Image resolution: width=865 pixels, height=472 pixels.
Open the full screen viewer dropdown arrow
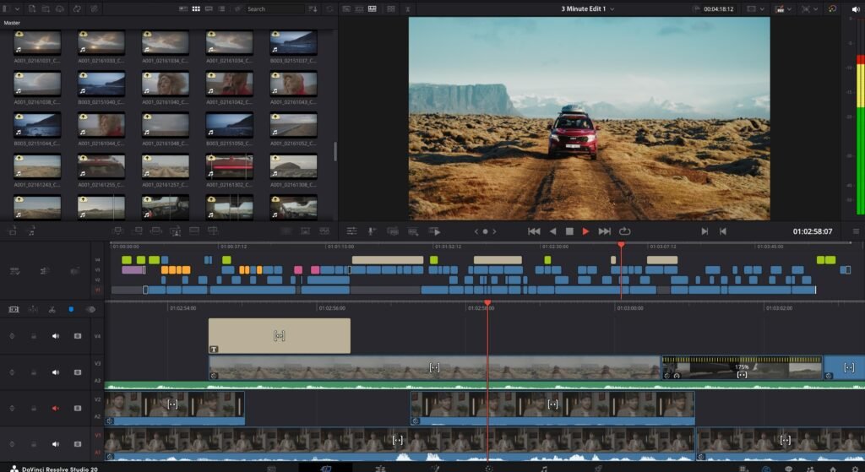coord(815,8)
